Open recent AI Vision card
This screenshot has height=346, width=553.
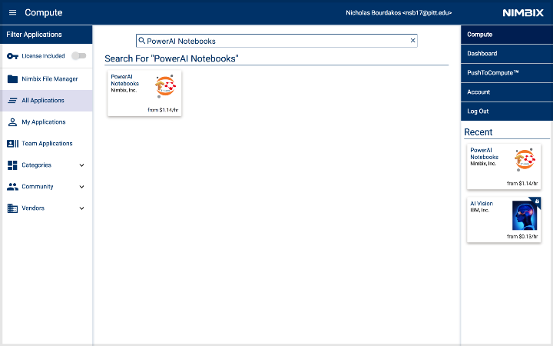point(504,220)
